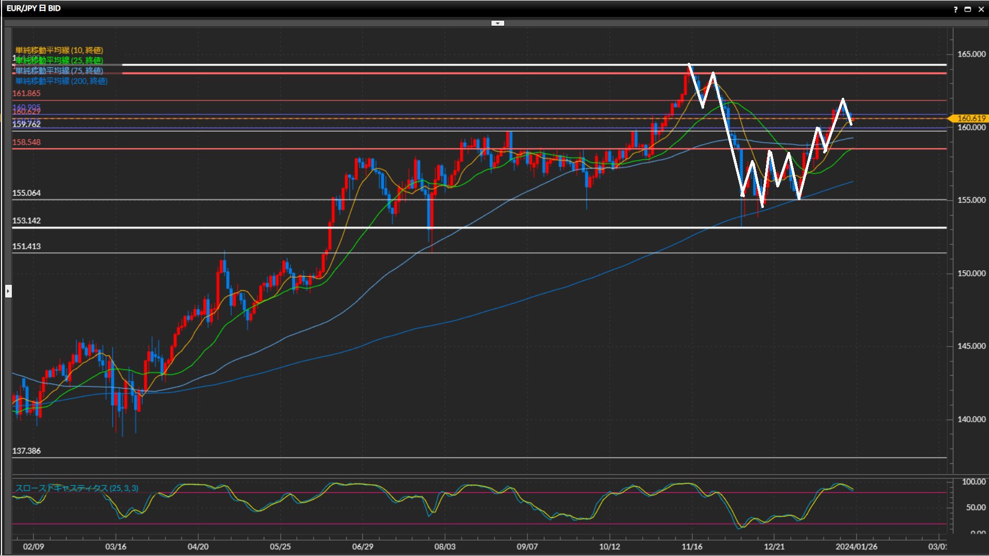Viewport: 989px width, 556px height.
Task: Expand the top toolbar dropdown arrow
Action: [498, 23]
